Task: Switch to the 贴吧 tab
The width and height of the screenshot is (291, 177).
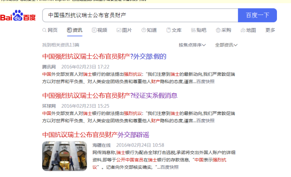Action: click(198, 30)
